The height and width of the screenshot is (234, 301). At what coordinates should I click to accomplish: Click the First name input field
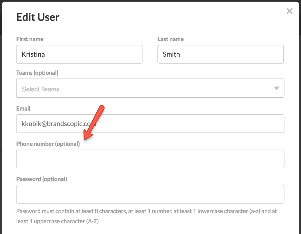pos(79,54)
